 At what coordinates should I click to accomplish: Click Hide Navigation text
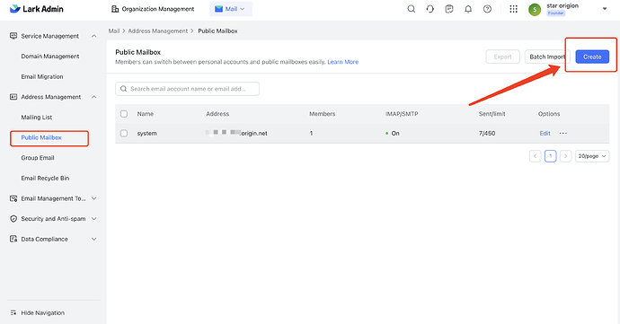pyautogui.click(x=43, y=312)
